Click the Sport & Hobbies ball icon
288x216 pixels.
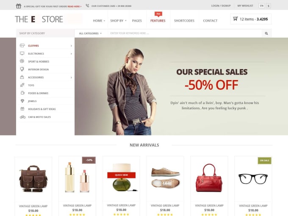[x=22, y=61]
